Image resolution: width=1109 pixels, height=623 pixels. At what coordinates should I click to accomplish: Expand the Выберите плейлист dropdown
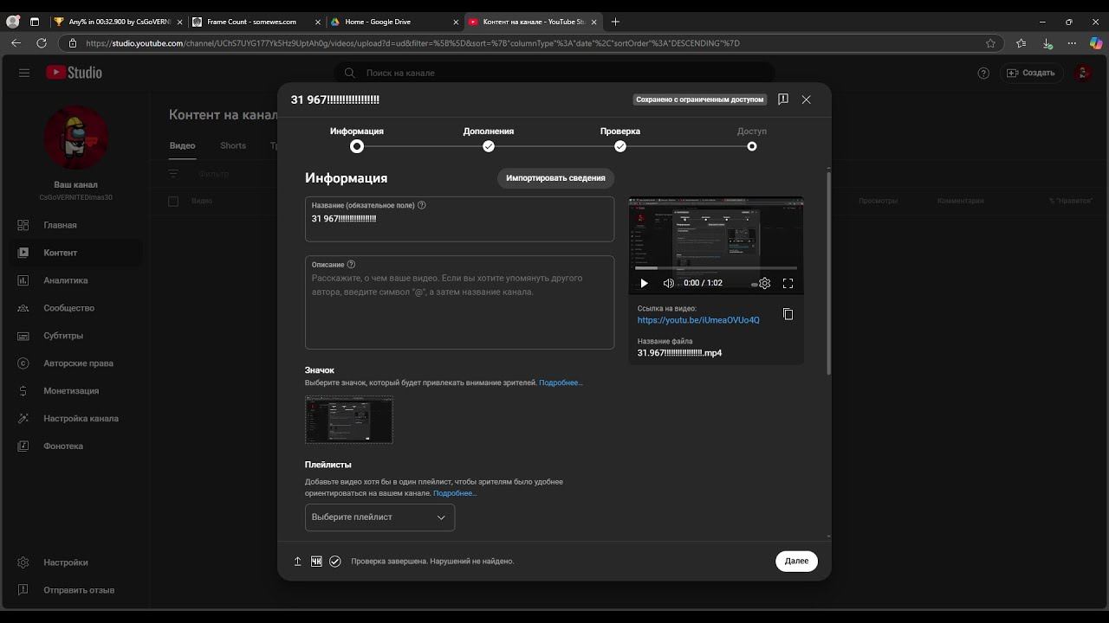pyautogui.click(x=379, y=517)
